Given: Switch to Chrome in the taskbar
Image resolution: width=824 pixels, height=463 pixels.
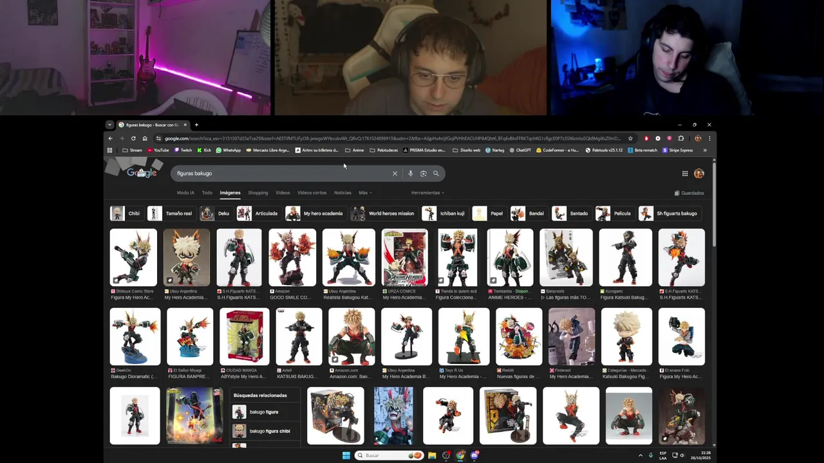Looking at the screenshot, I should [x=460, y=455].
